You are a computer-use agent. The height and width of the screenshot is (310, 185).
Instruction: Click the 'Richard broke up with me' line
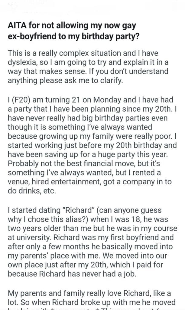point(92,302)
